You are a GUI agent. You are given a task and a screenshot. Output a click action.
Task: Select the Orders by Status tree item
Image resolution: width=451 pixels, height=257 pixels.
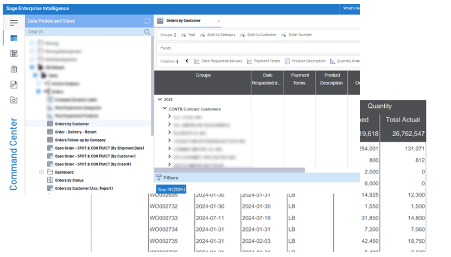[69, 180]
